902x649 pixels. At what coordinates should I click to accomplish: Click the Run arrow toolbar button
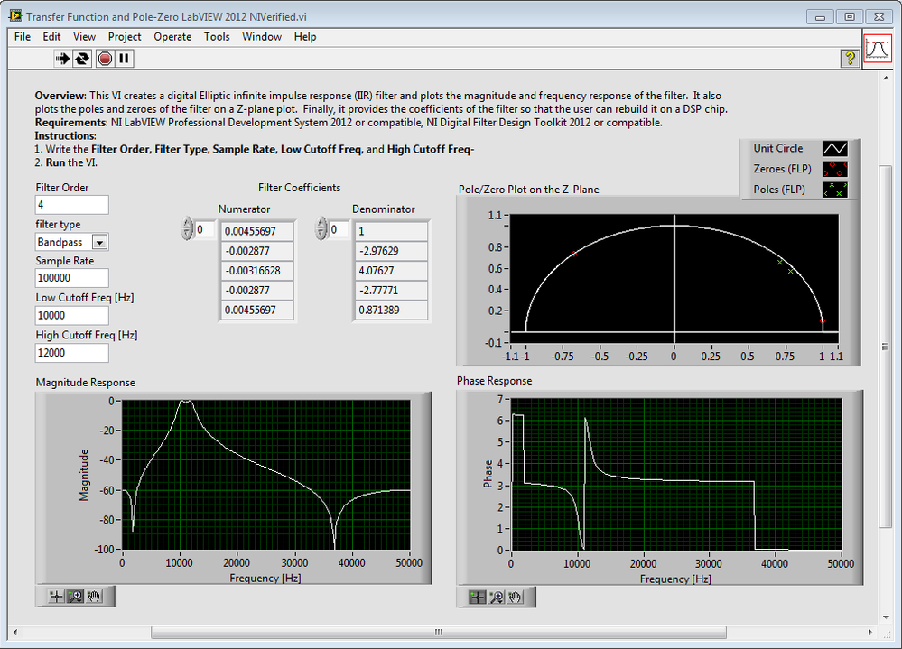62,59
